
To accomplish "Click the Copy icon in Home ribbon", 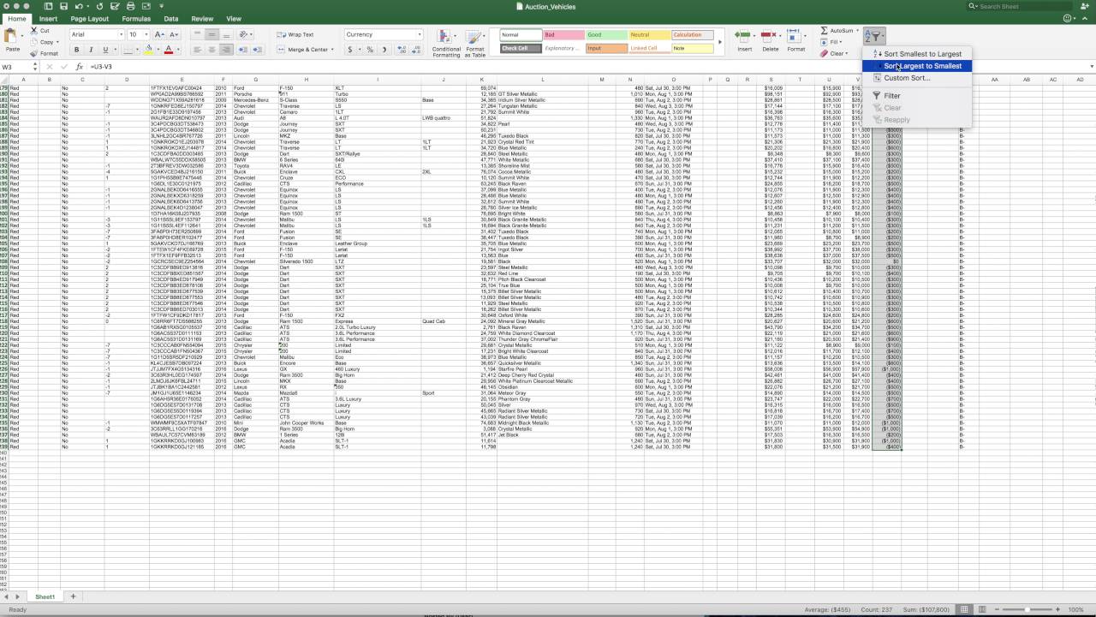I will [x=34, y=42].
